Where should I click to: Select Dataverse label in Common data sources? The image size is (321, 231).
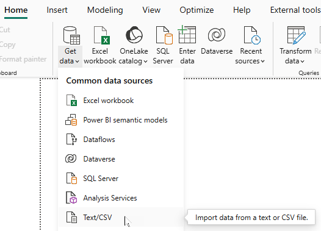pos(99,159)
